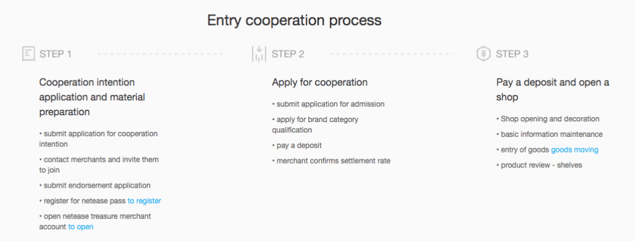Viewport: 635px width, 241px height.
Task: Click the STEP 1 label
Action: [x=55, y=54]
